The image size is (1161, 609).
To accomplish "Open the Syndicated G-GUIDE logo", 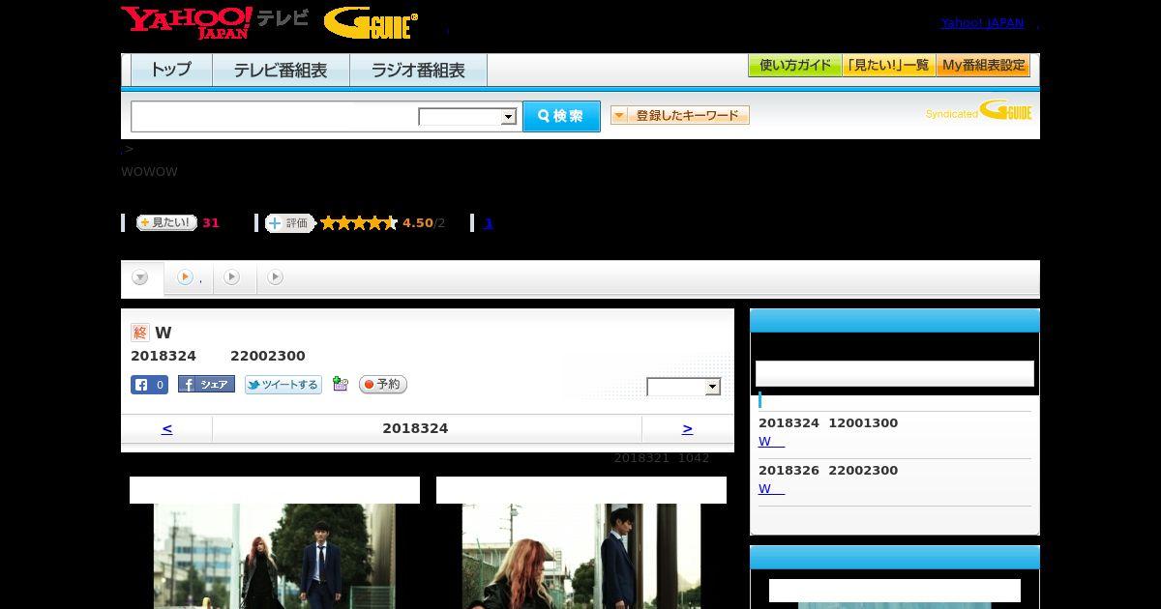I will (x=978, y=110).
